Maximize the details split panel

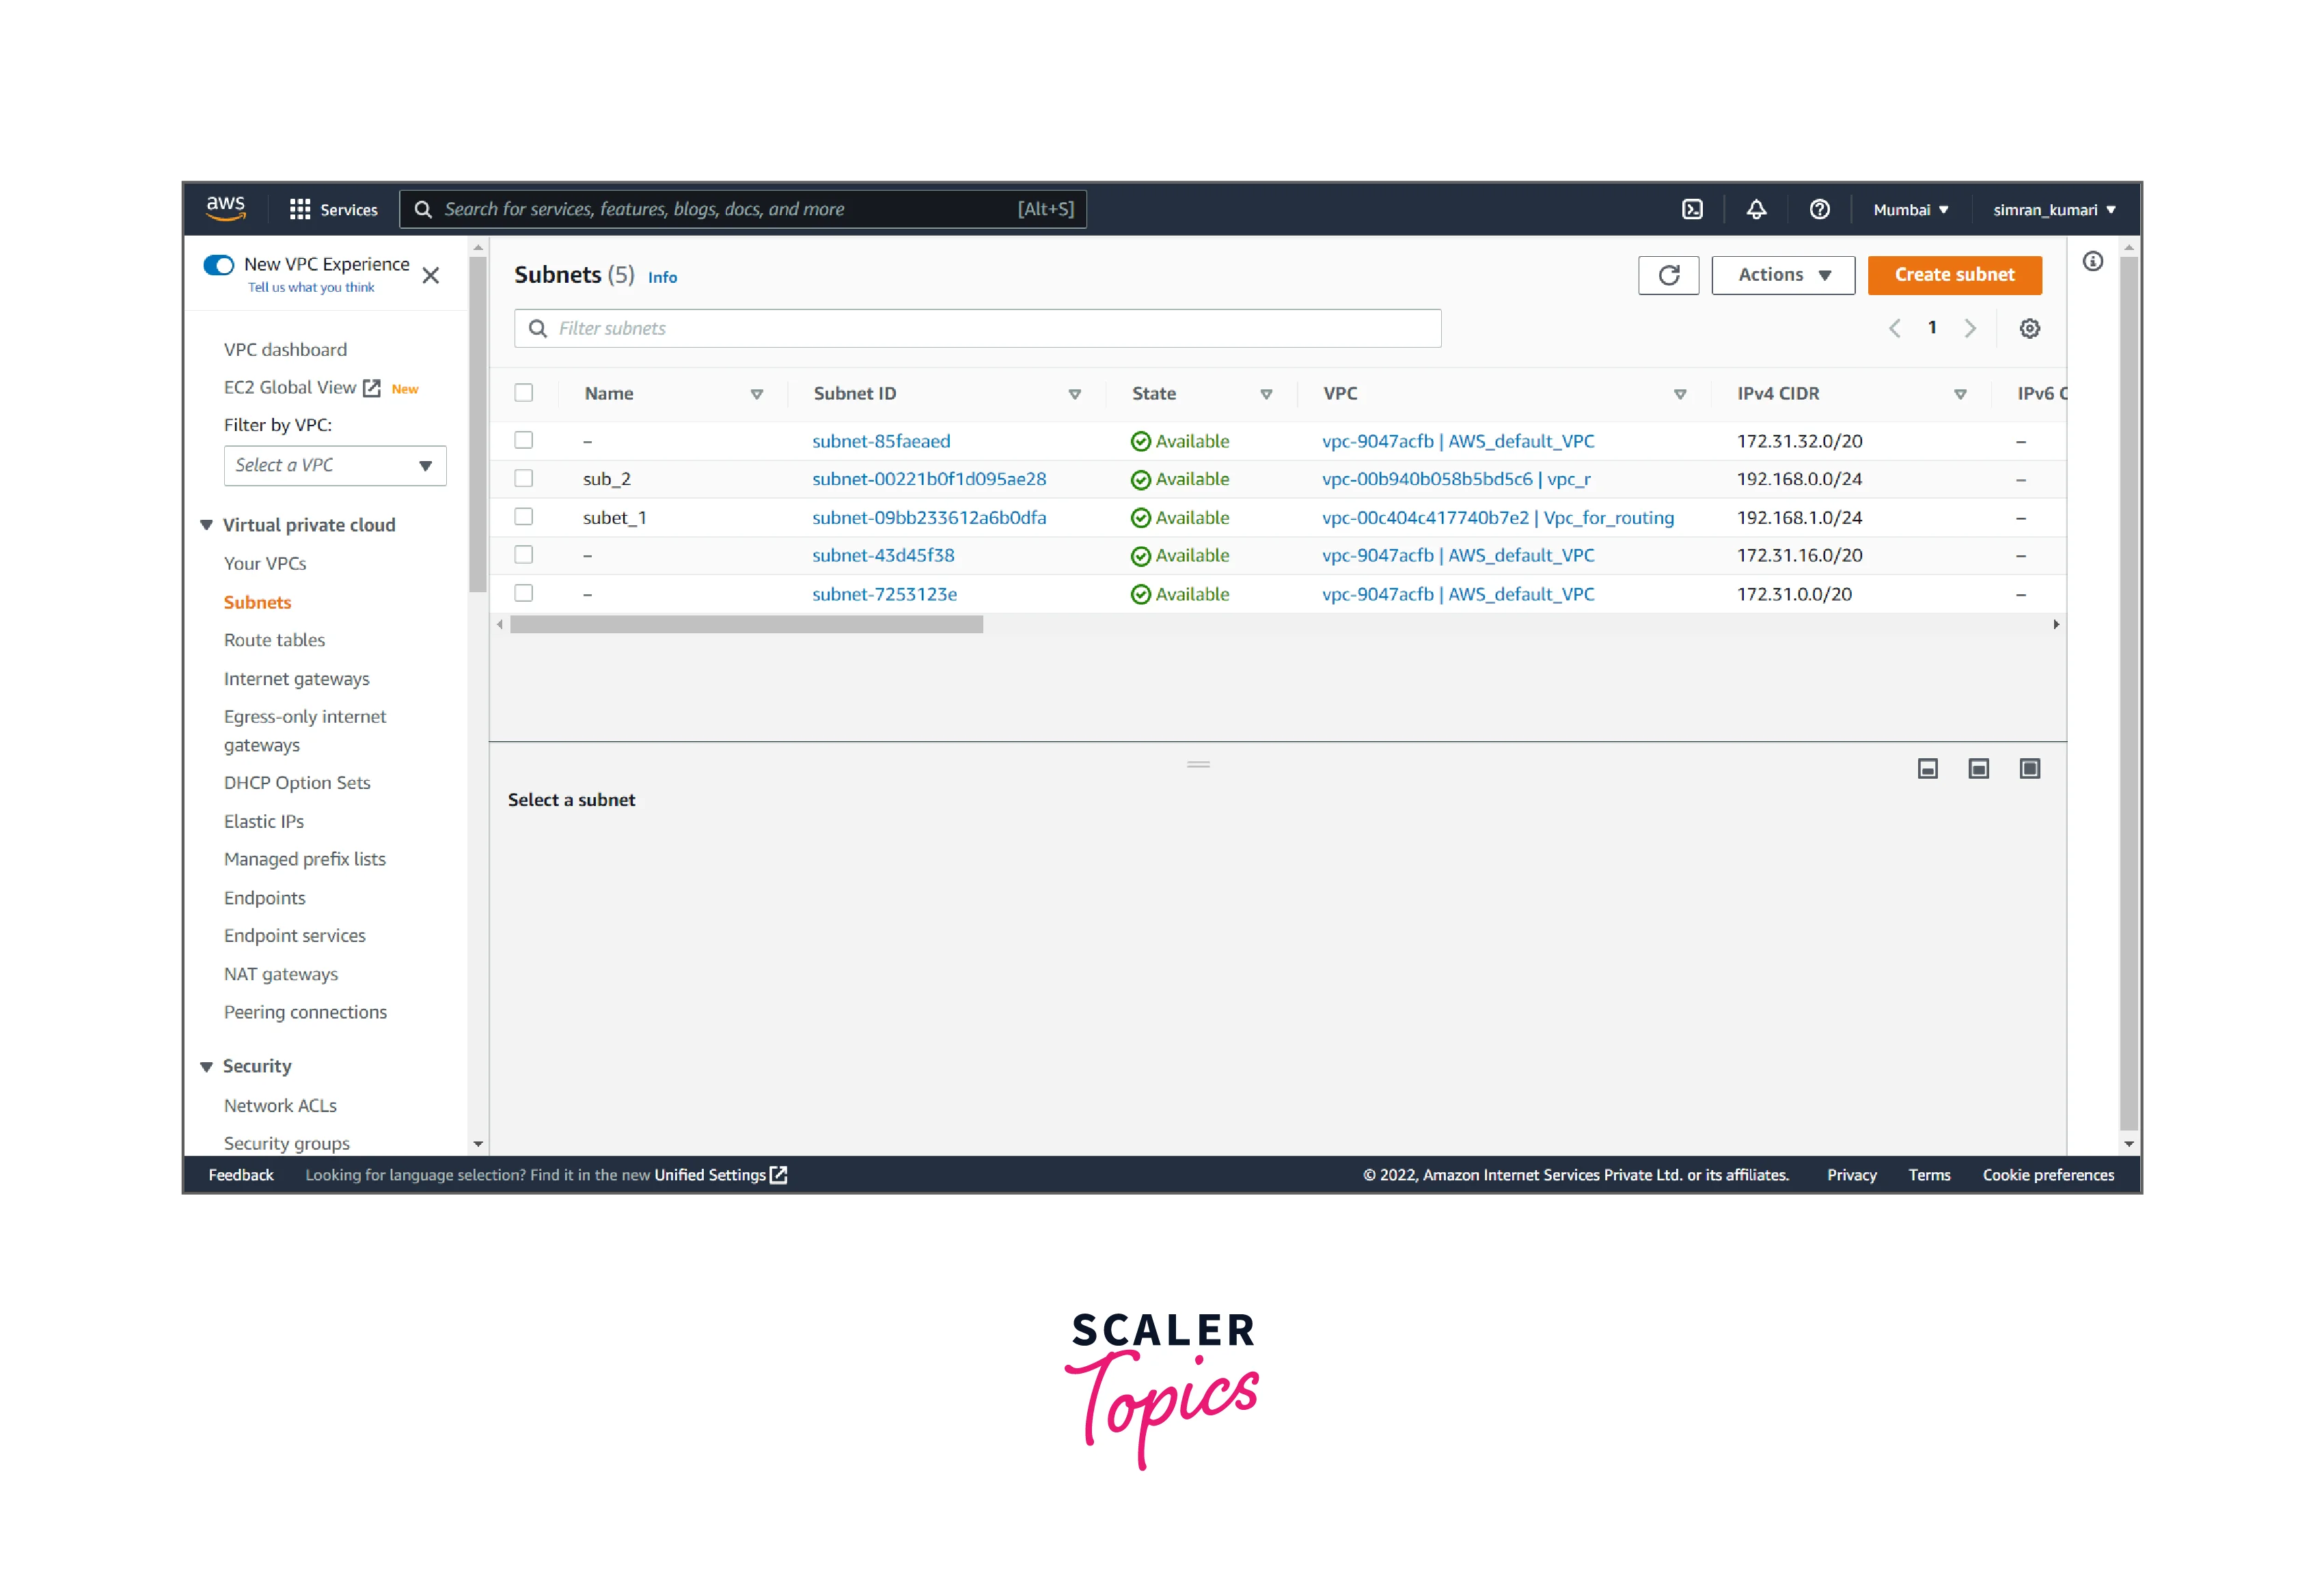[2029, 768]
